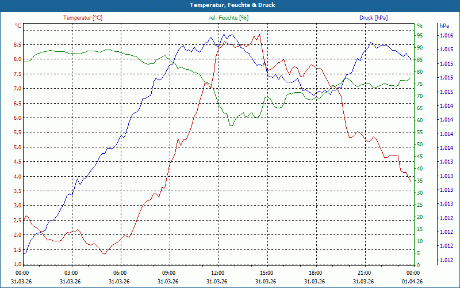Select the 12:00 time label
460x288 pixels.
coord(218,273)
